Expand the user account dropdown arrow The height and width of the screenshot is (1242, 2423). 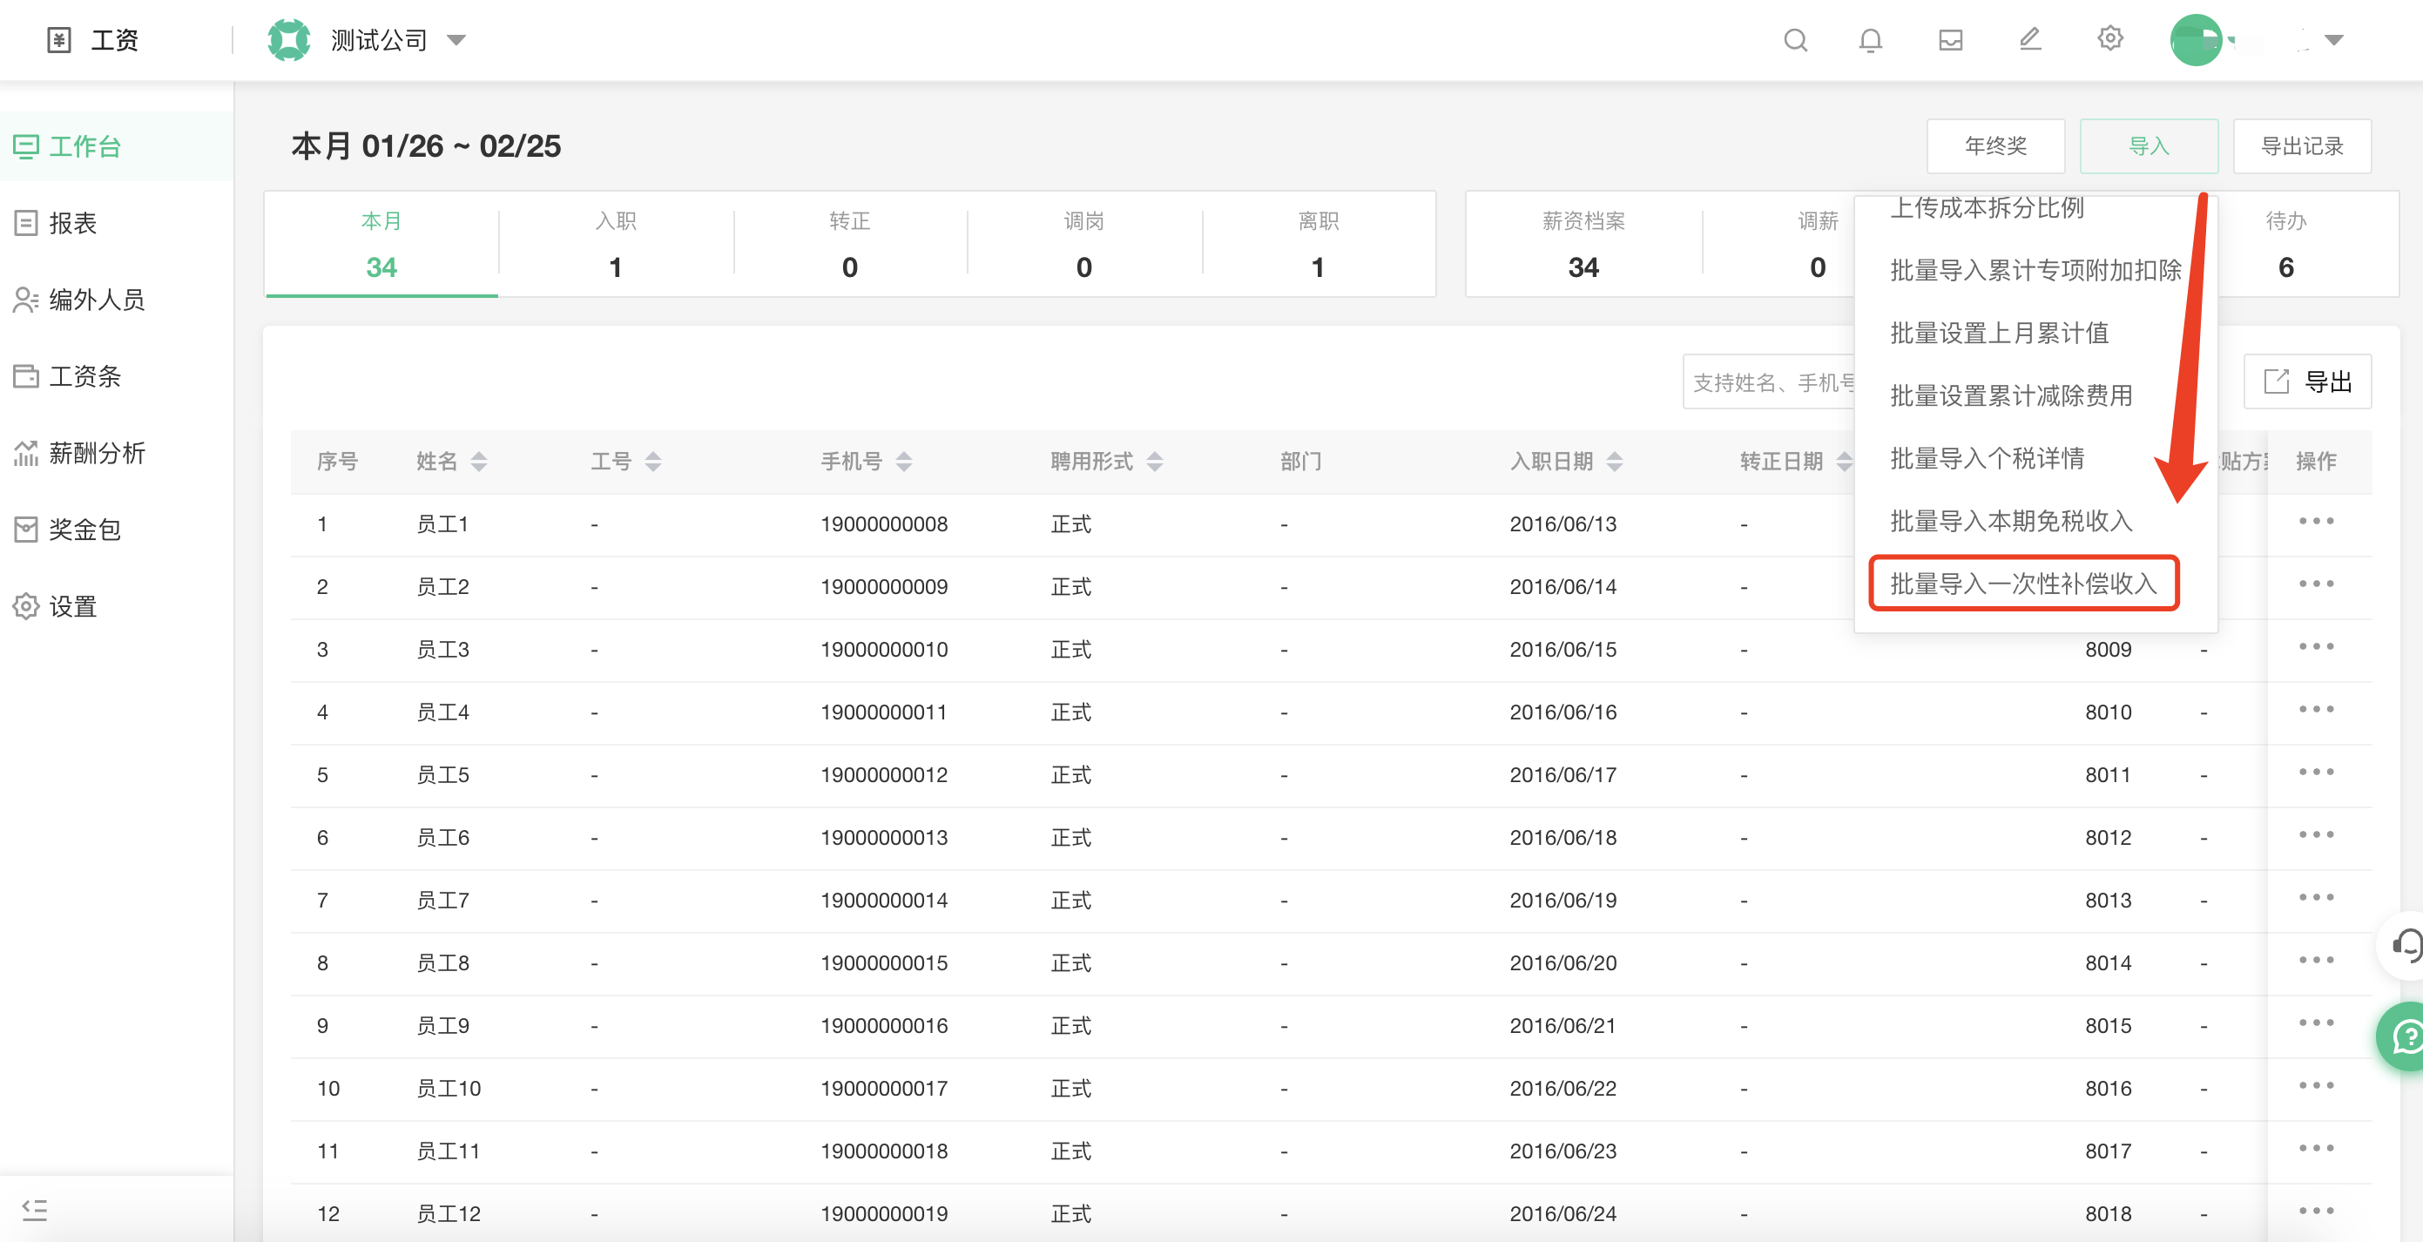2333,39
